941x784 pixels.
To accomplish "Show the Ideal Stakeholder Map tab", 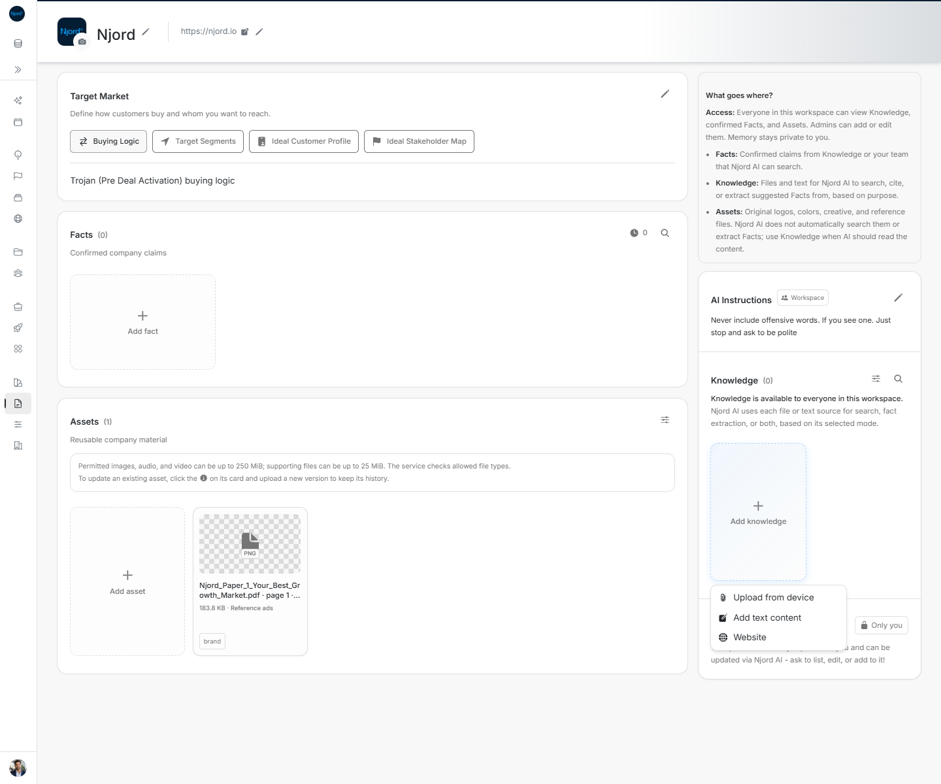I will [x=419, y=141].
